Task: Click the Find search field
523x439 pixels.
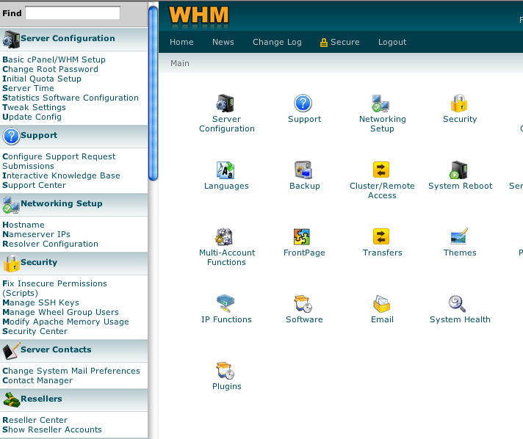Action: click(73, 13)
